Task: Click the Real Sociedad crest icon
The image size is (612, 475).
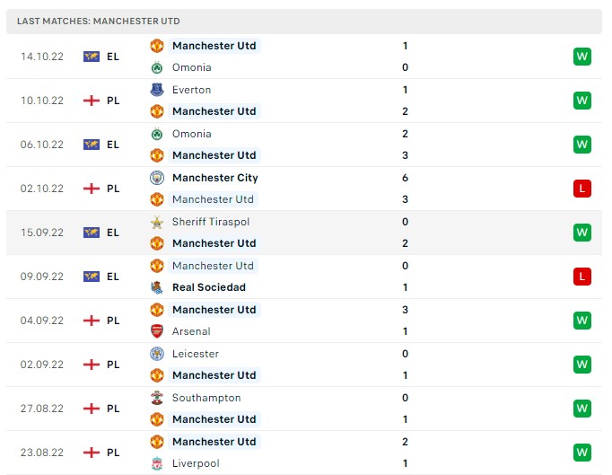Action: click(x=157, y=287)
